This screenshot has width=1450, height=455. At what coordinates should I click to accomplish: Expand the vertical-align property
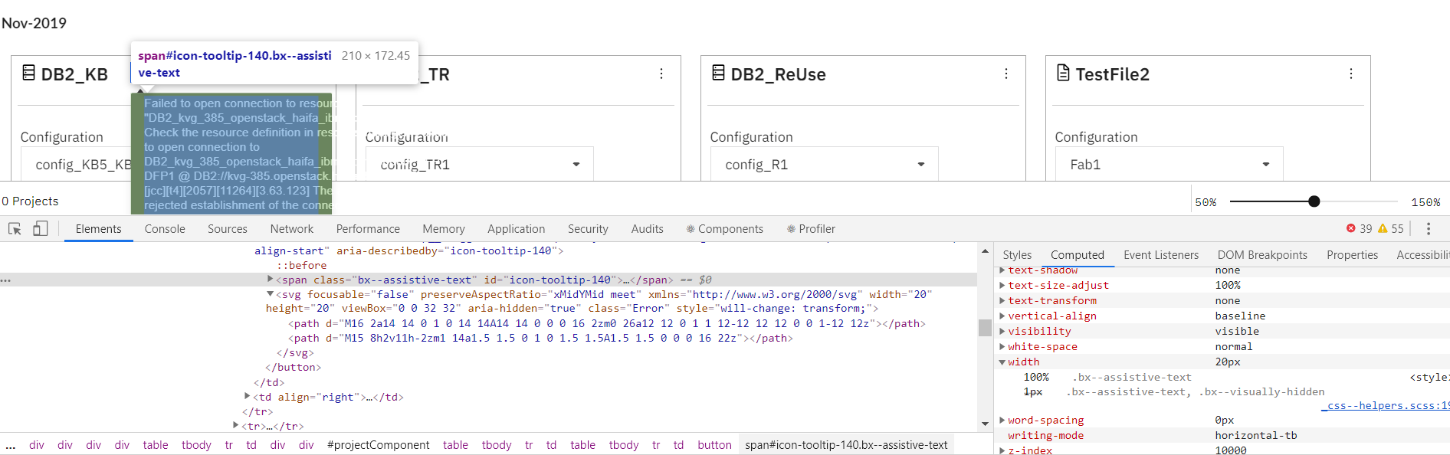pos(1002,316)
